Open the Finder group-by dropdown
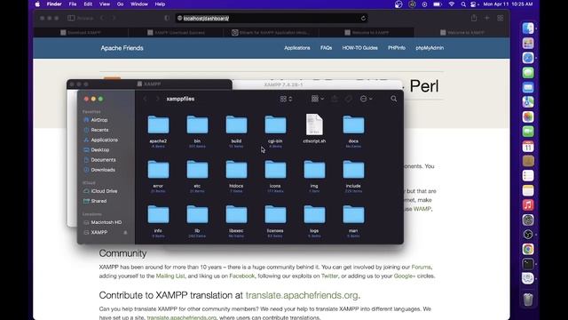This screenshot has height=320, width=568. coord(318,99)
